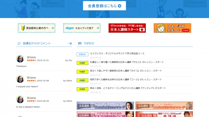The height and width of the screenshot is (117, 209).
Task: Click the 2015-10-21 date on Briana's comment
Action: click(x=43, y=60)
